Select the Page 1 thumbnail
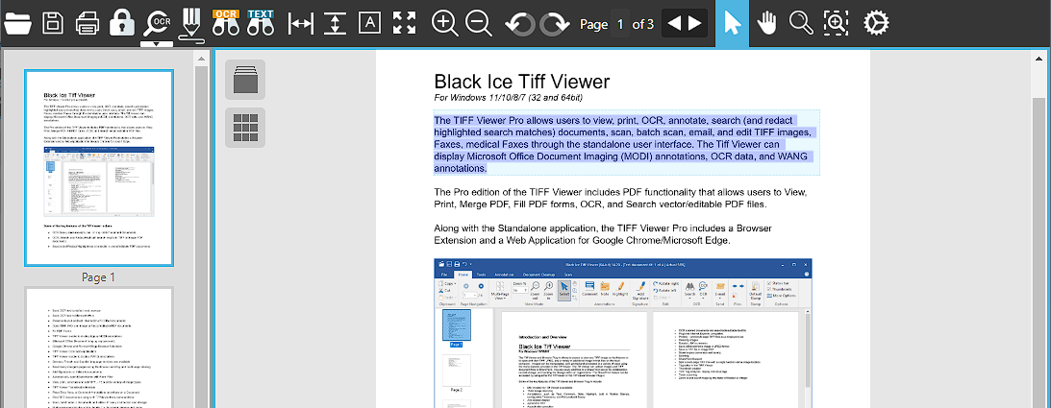 (x=99, y=168)
